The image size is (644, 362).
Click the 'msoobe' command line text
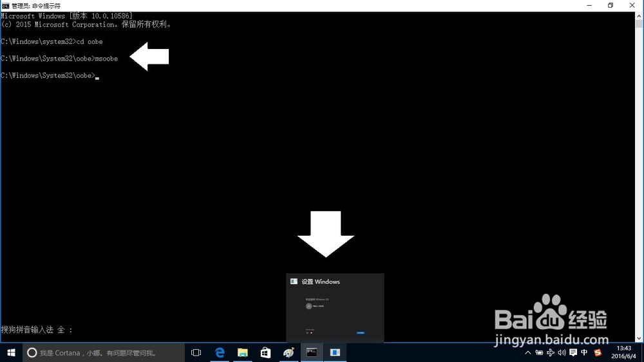(x=106, y=59)
